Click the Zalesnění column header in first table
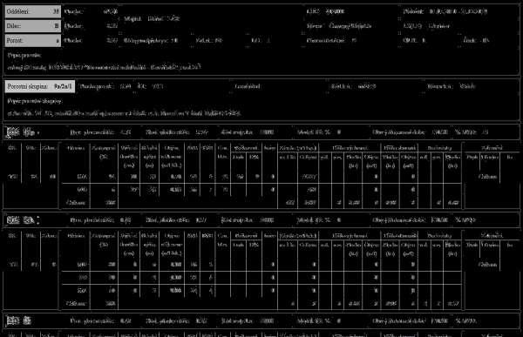 492,148
